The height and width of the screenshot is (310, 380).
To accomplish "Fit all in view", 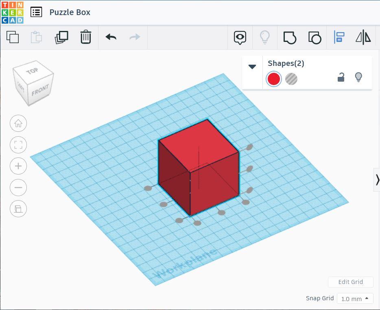I will [x=18, y=145].
